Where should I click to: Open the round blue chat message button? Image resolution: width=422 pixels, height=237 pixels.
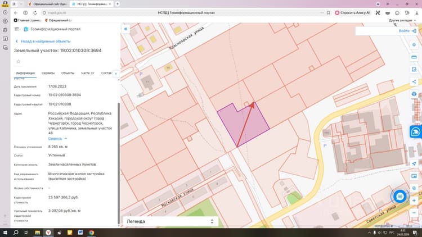pyautogui.click(x=400, y=197)
